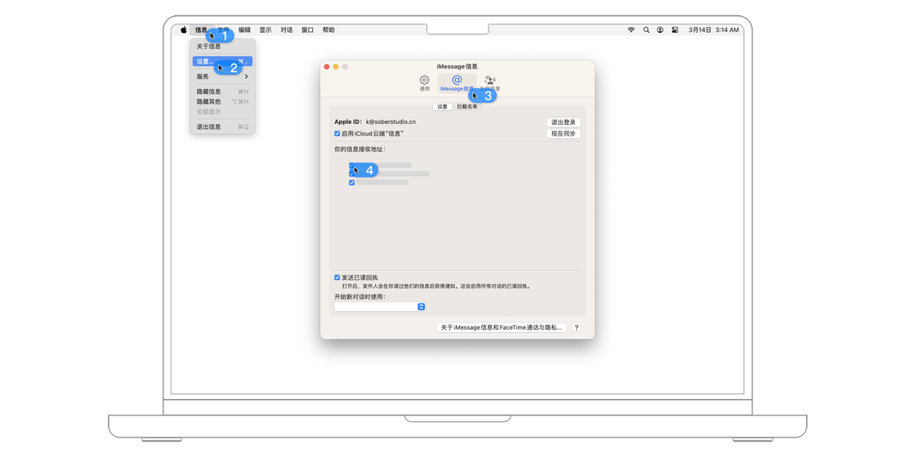Open Control Center icon
The image size is (915, 457).
tap(675, 29)
